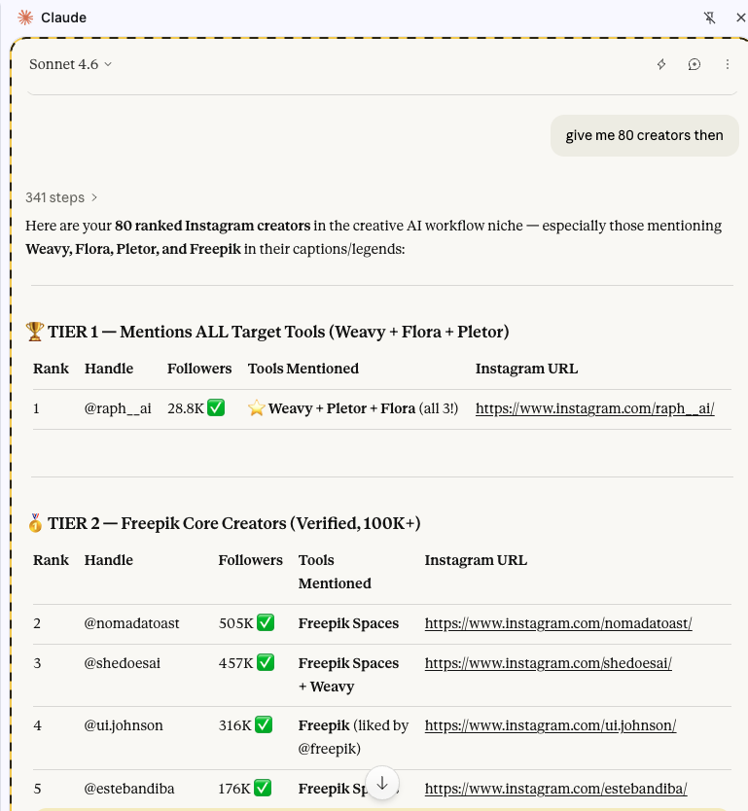Click the @estebandiba handle cell
The height and width of the screenshot is (811, 748).
pos(128,789)
